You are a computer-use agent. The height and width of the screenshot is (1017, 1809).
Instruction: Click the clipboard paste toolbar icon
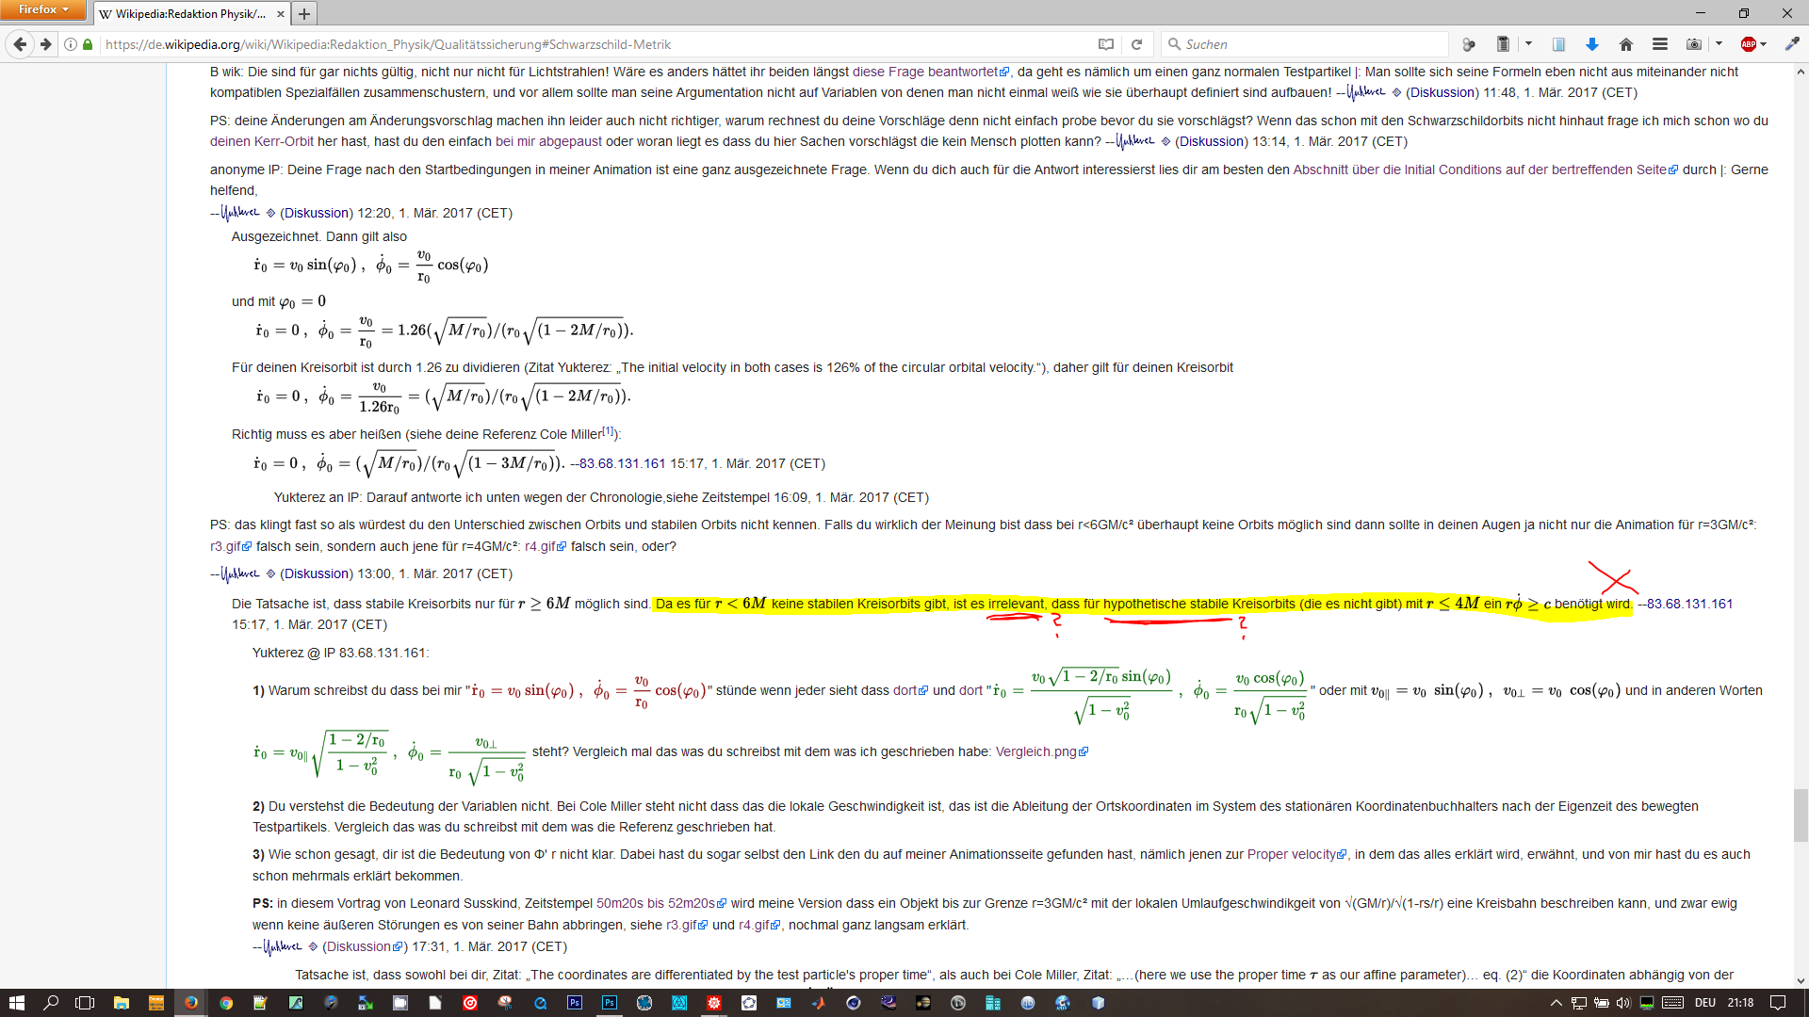tap(1503, 44)
